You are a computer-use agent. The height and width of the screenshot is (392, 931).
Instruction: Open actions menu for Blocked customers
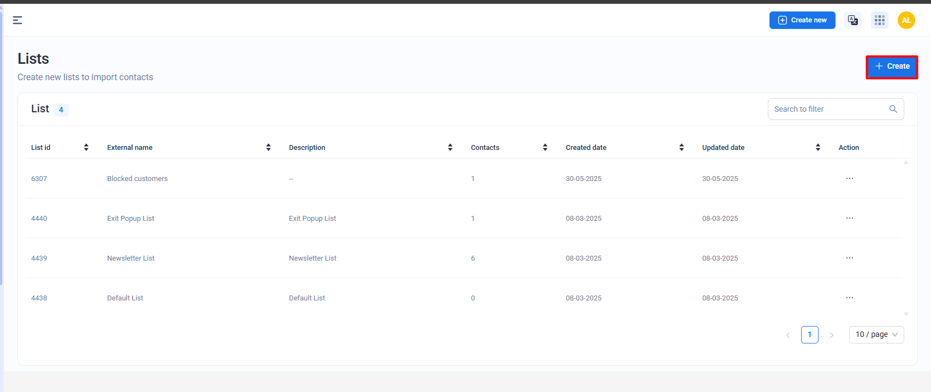(x=849, y=178)
